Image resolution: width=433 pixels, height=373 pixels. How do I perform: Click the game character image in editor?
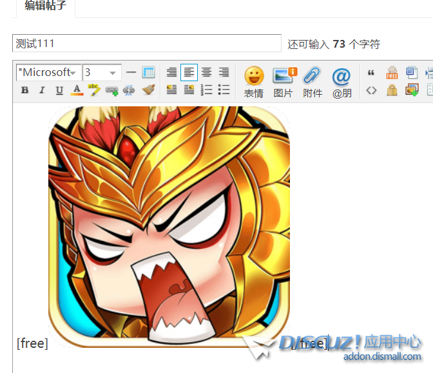click(x=169, y=226)
